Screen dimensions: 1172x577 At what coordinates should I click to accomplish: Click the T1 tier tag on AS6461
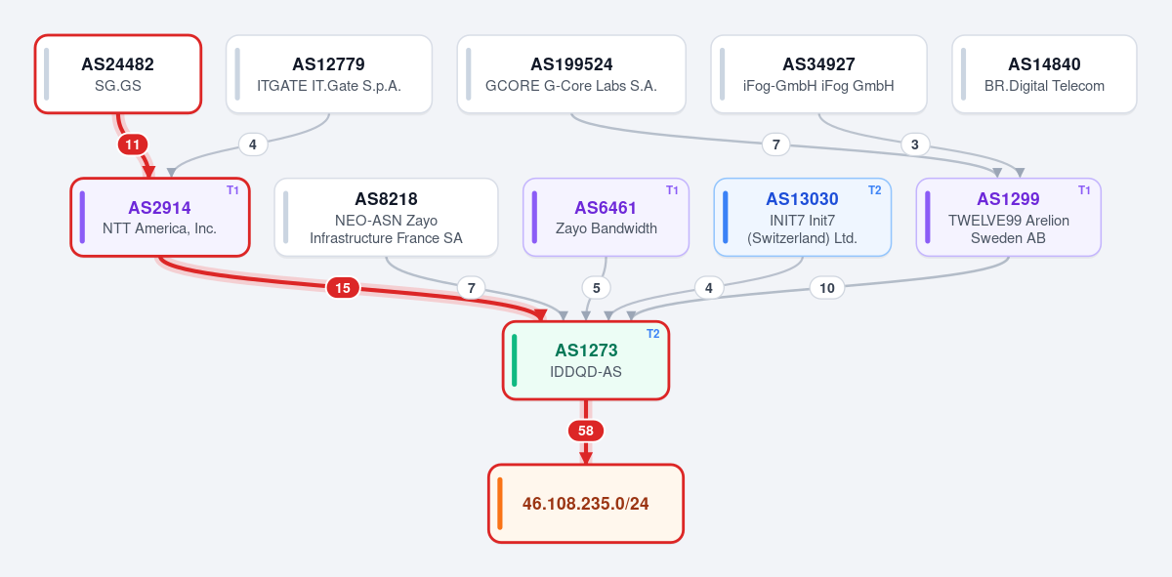[x=672, y=189]
